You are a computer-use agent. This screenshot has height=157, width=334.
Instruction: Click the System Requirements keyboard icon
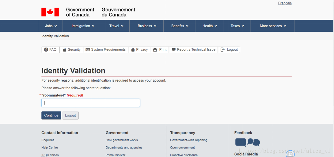click(88, 50)
